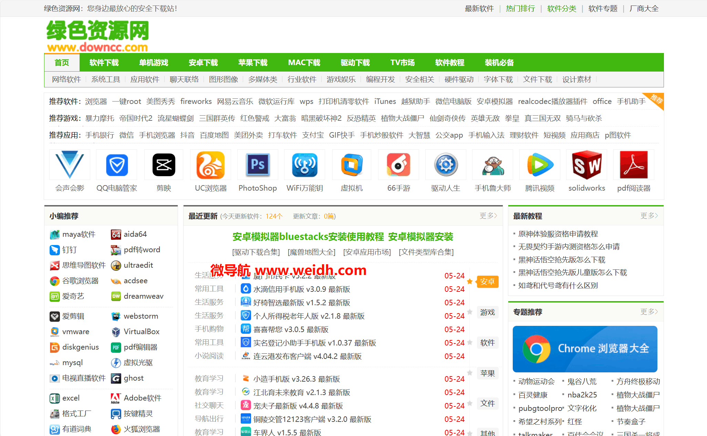Open the 文件类型库合集 bracket link
Image resolution: width=707 pixels, height=436 pixels.
[426, 252]
